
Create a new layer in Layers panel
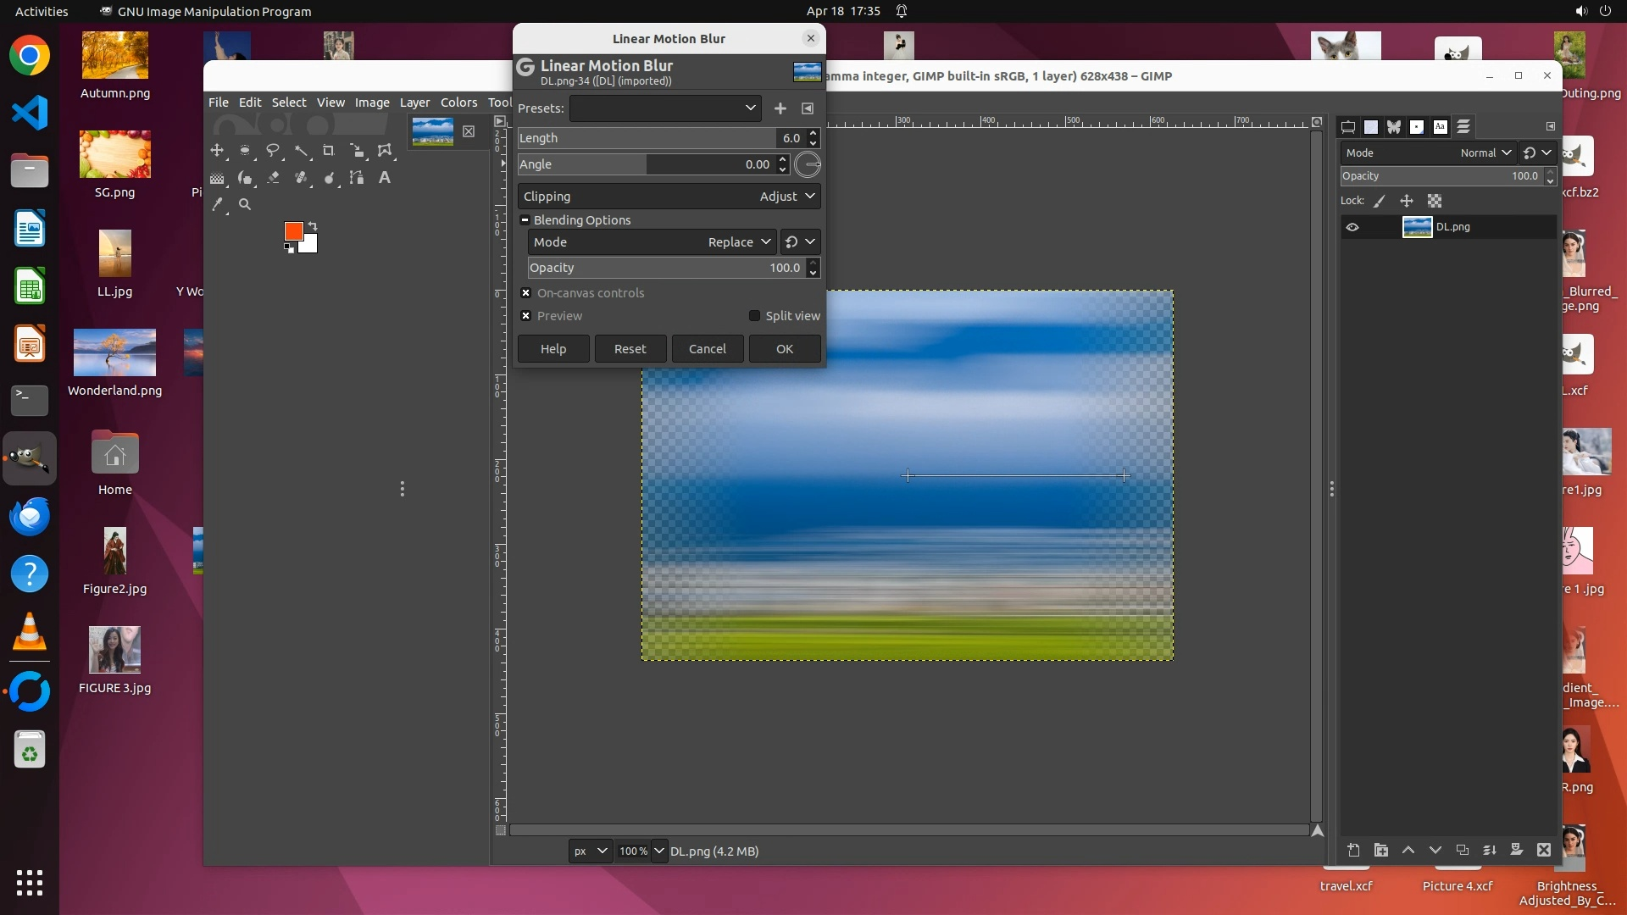(1353, 850)
